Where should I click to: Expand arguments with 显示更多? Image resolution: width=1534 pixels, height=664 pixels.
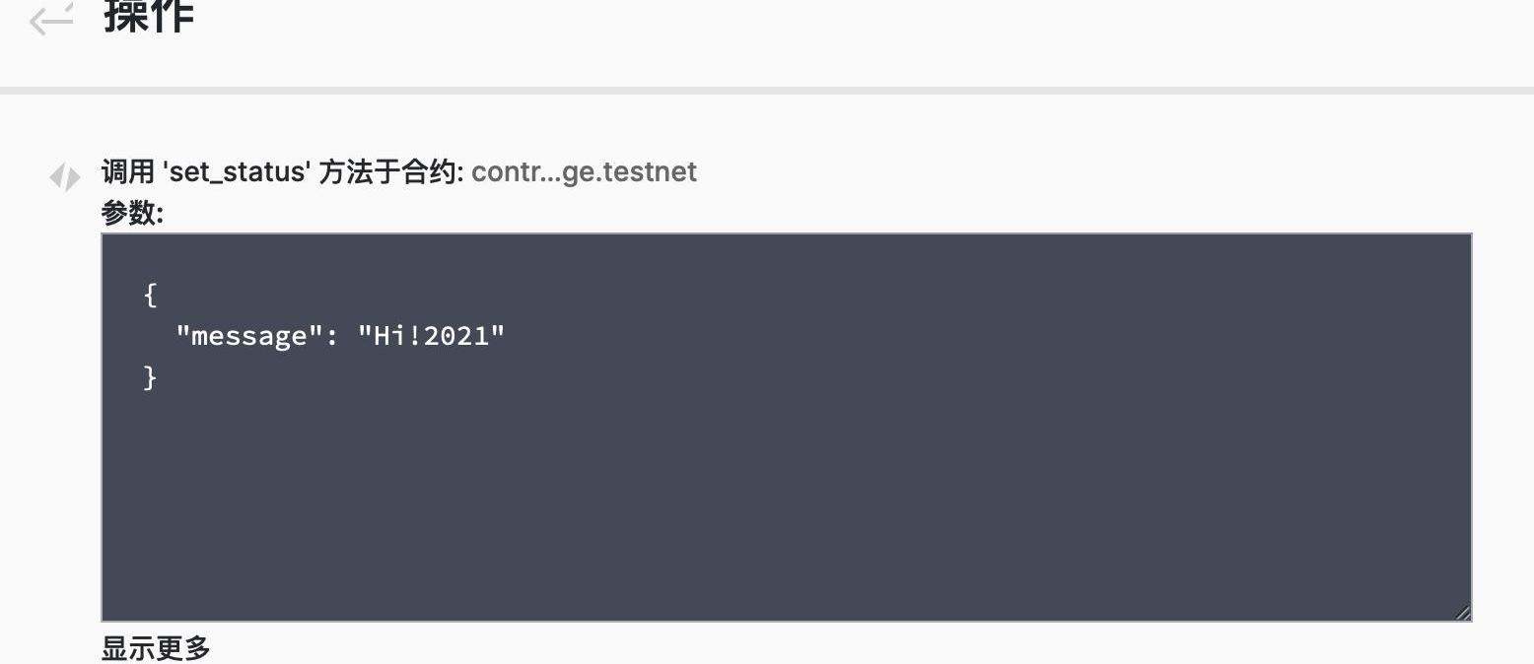pyautogui.click(x=156, y=648)
